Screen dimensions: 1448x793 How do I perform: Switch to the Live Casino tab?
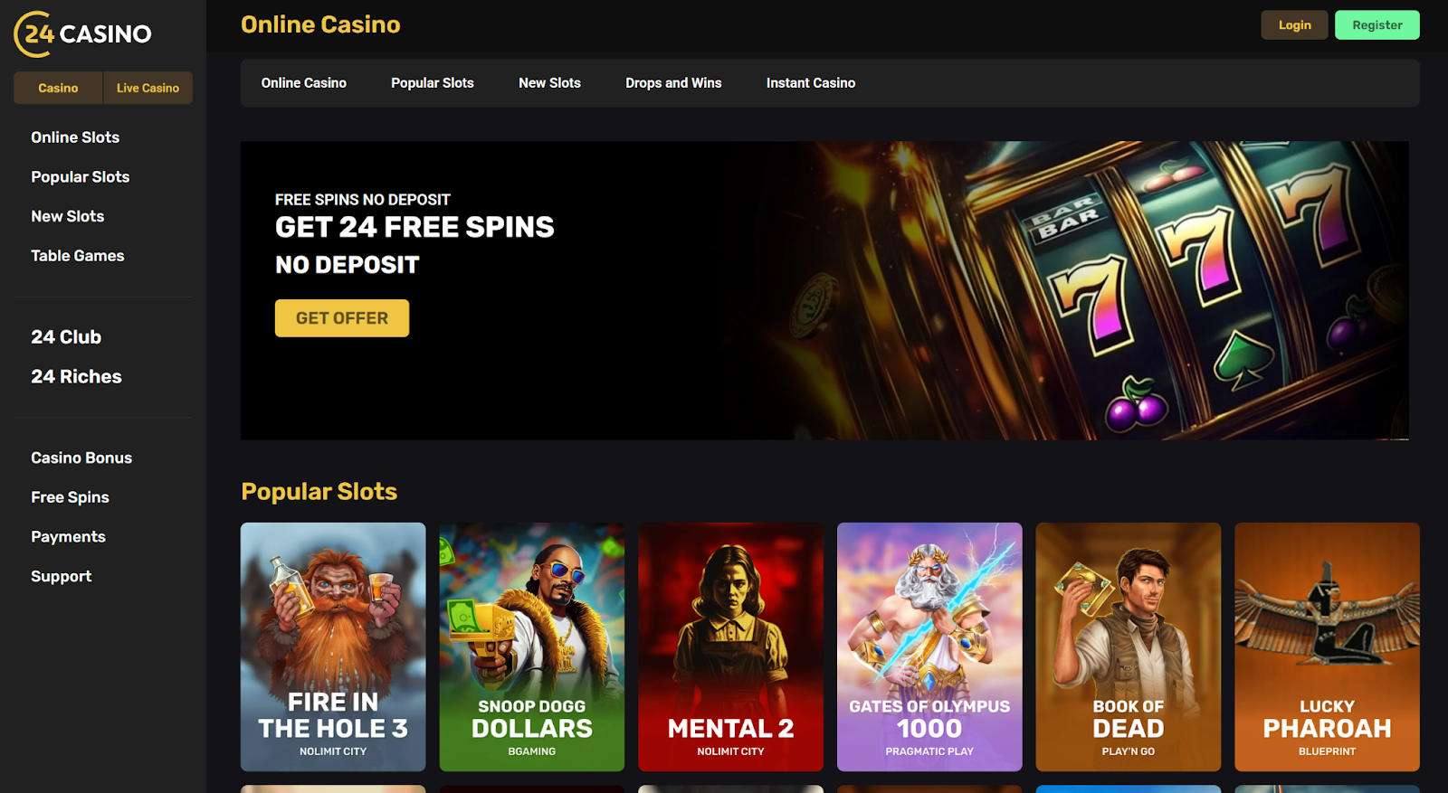[148, 88]
